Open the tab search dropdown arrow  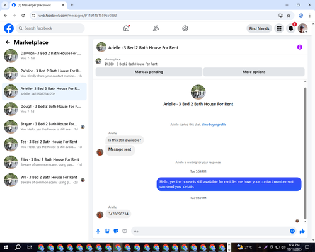click(5, 5)
